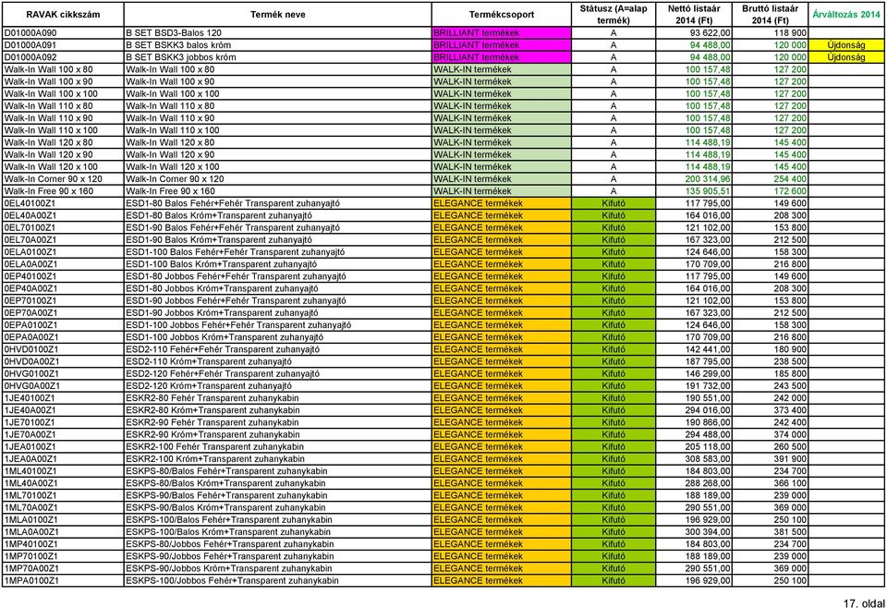Select the 'Kifutó' status in row 1MPA0100Z1
The image size is (887, 608).
614,580
